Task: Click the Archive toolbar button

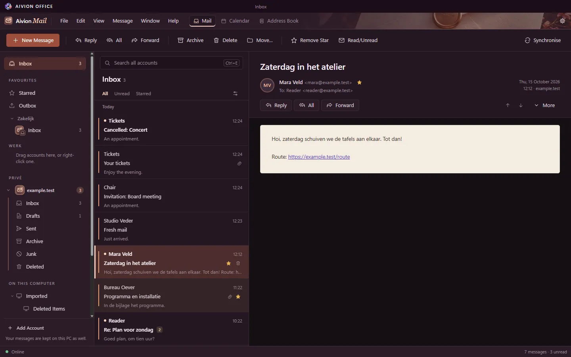Action: (191, 40)
